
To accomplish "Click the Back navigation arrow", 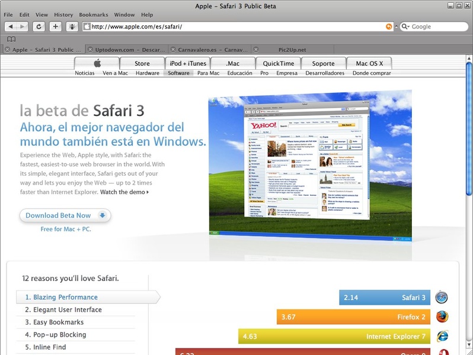I will [x=11, y=27].
